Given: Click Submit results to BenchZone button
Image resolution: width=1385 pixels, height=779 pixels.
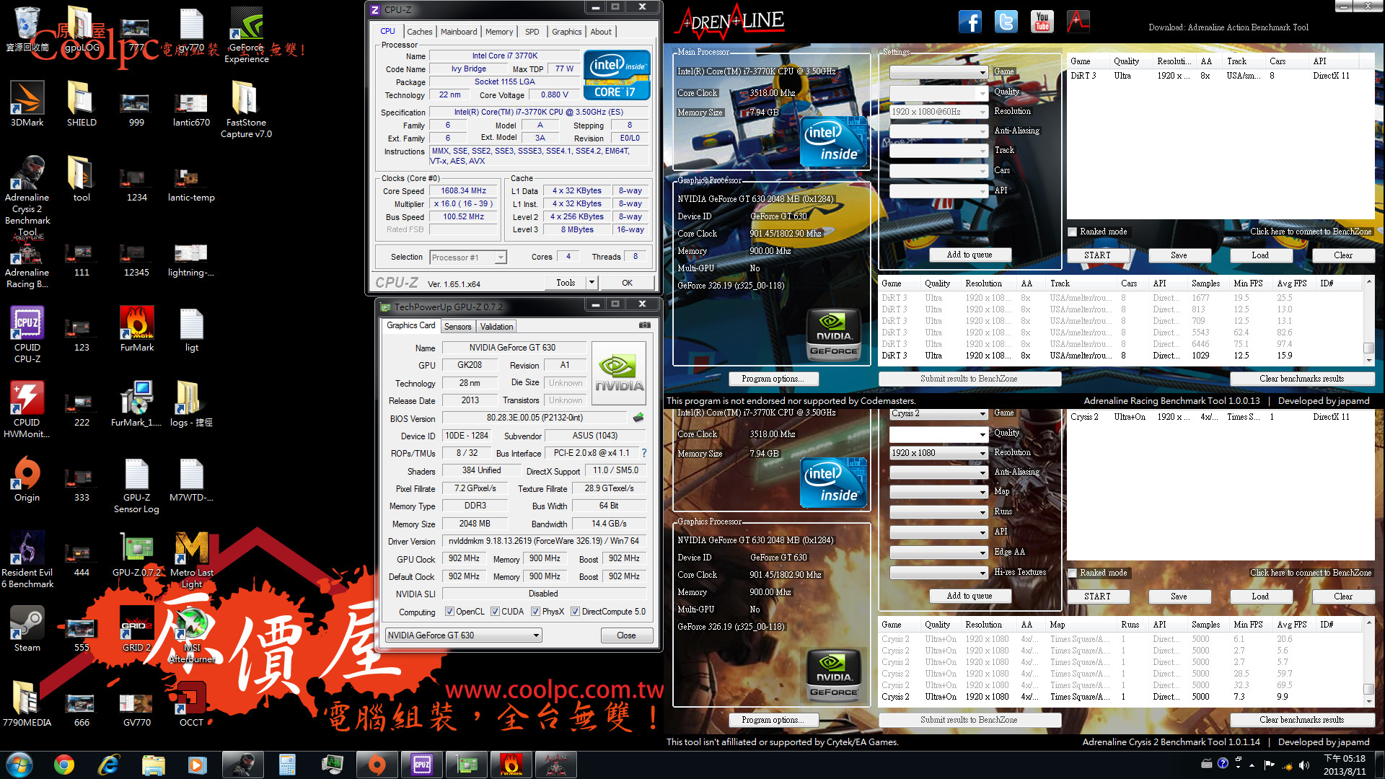Looking at the screenshot, I should click(x=969, y=379).
